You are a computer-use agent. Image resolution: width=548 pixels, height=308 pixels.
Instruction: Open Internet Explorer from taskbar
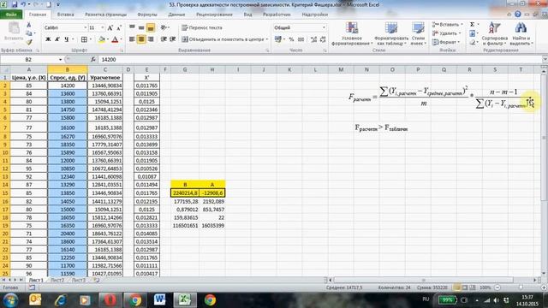(60, 300)
